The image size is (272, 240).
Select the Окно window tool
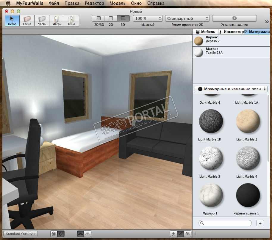tap(71, 20)
